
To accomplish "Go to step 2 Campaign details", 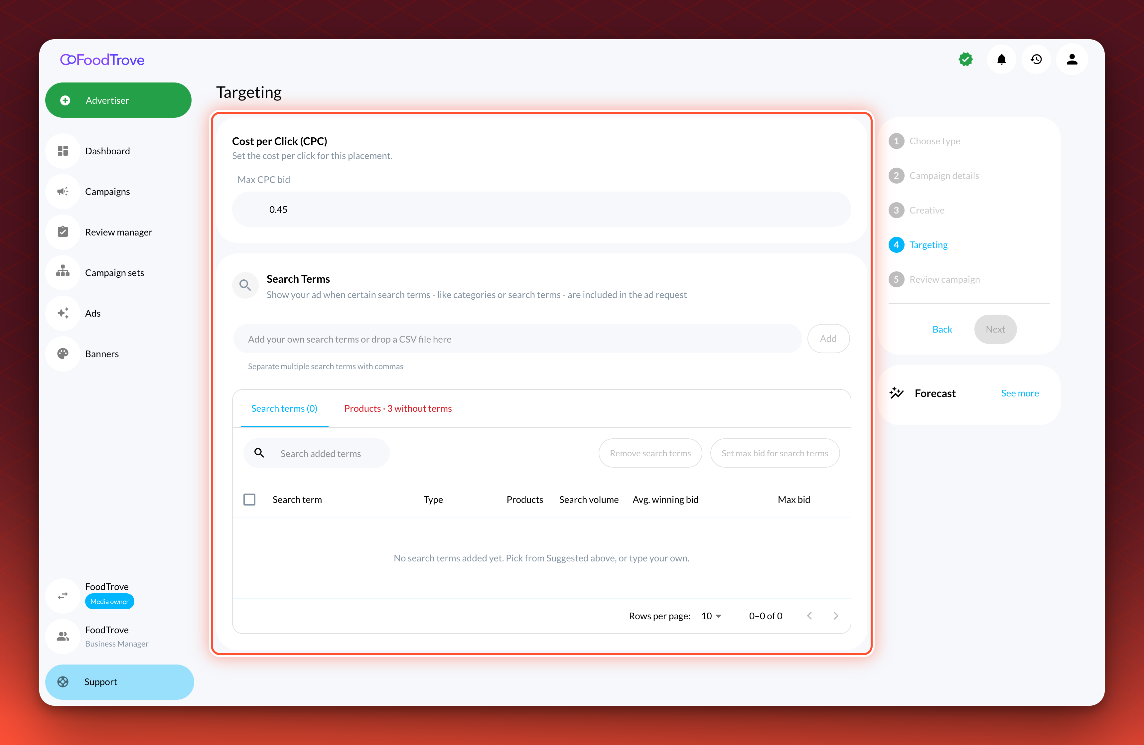I will coord(934,175).
